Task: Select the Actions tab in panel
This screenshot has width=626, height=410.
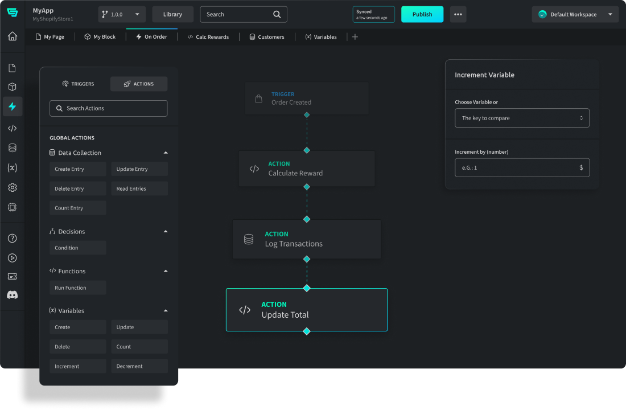Action: pos(139,84)
